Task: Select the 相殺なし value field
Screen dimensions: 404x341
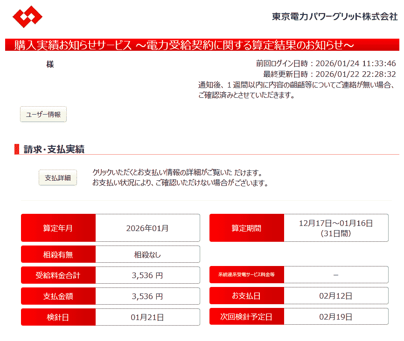Action: (147, 254)
